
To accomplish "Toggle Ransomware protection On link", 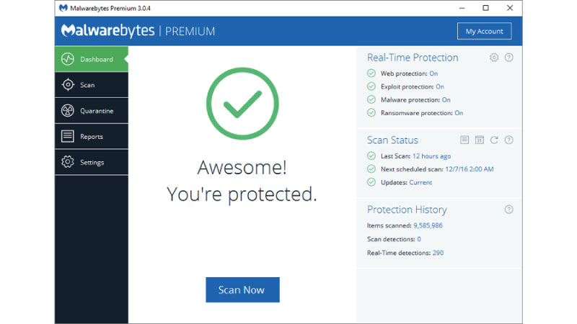I will 459,113.
